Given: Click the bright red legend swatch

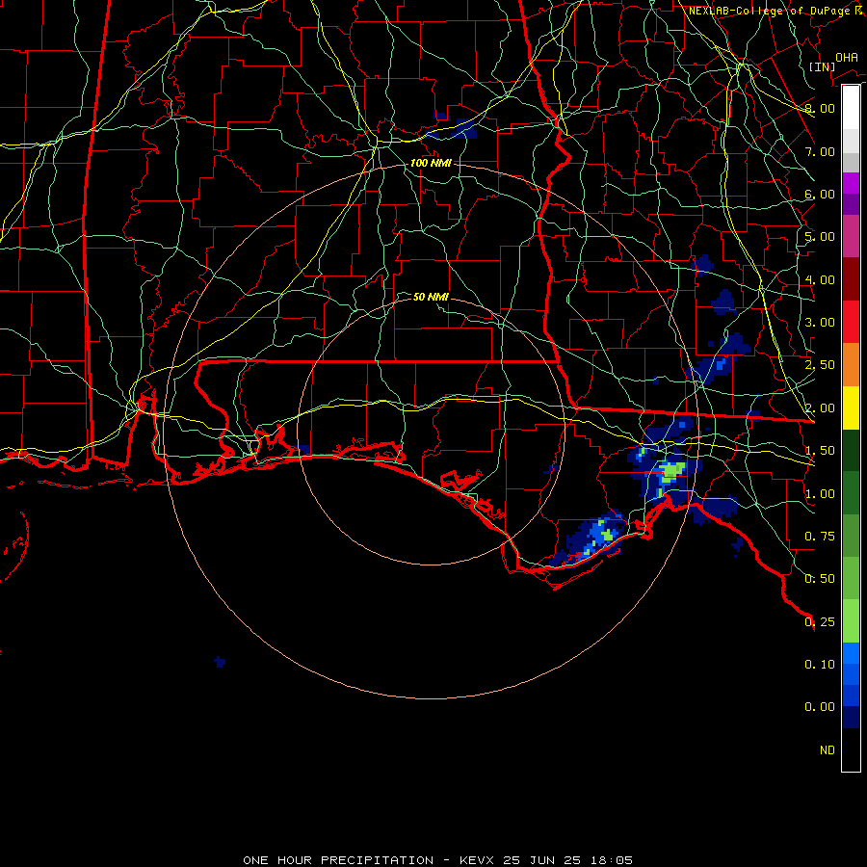Looking at the screenshot, I should [851, 322].
